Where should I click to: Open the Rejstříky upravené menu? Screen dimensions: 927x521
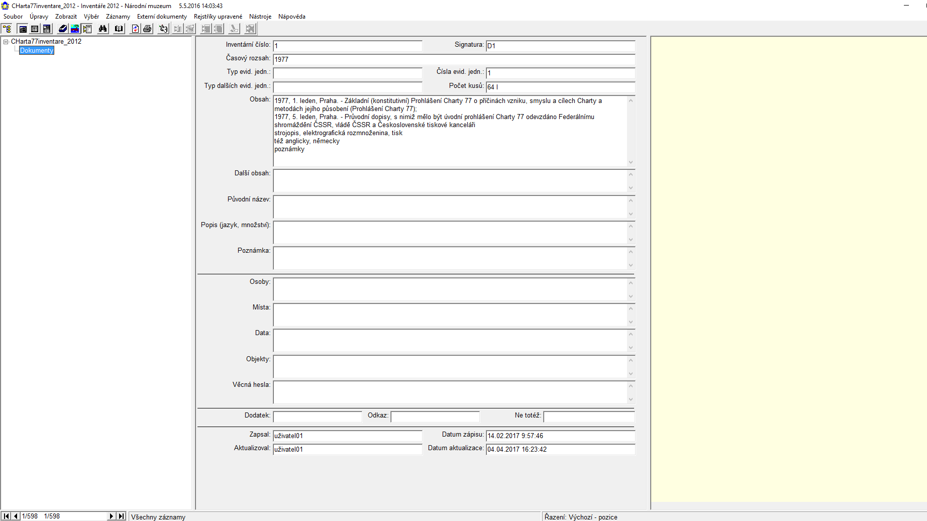218,17
